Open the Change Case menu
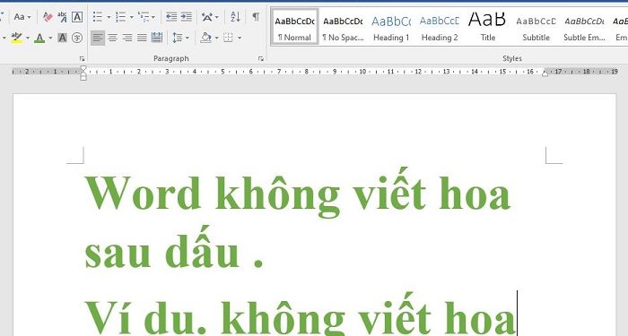The height and width of the screenshot is (336, 628). pyautogui.click(x=22, y=17)
